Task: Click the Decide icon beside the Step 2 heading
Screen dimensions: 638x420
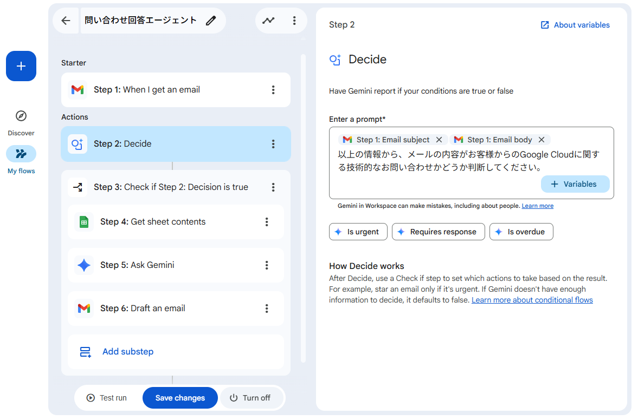Action: [x=336, y=60]
